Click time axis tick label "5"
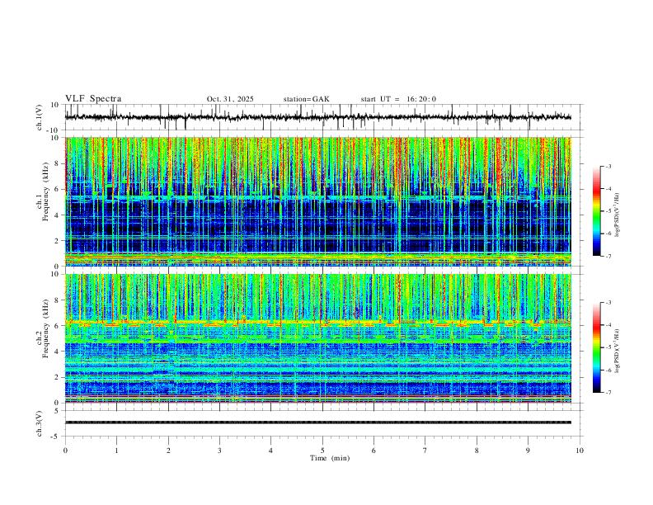Viewport: 653px width, 505px height. tap(322, 451)
